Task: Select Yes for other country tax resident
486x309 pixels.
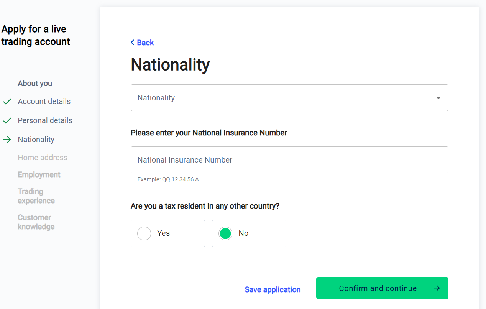Action: click(x=144, y=233)
